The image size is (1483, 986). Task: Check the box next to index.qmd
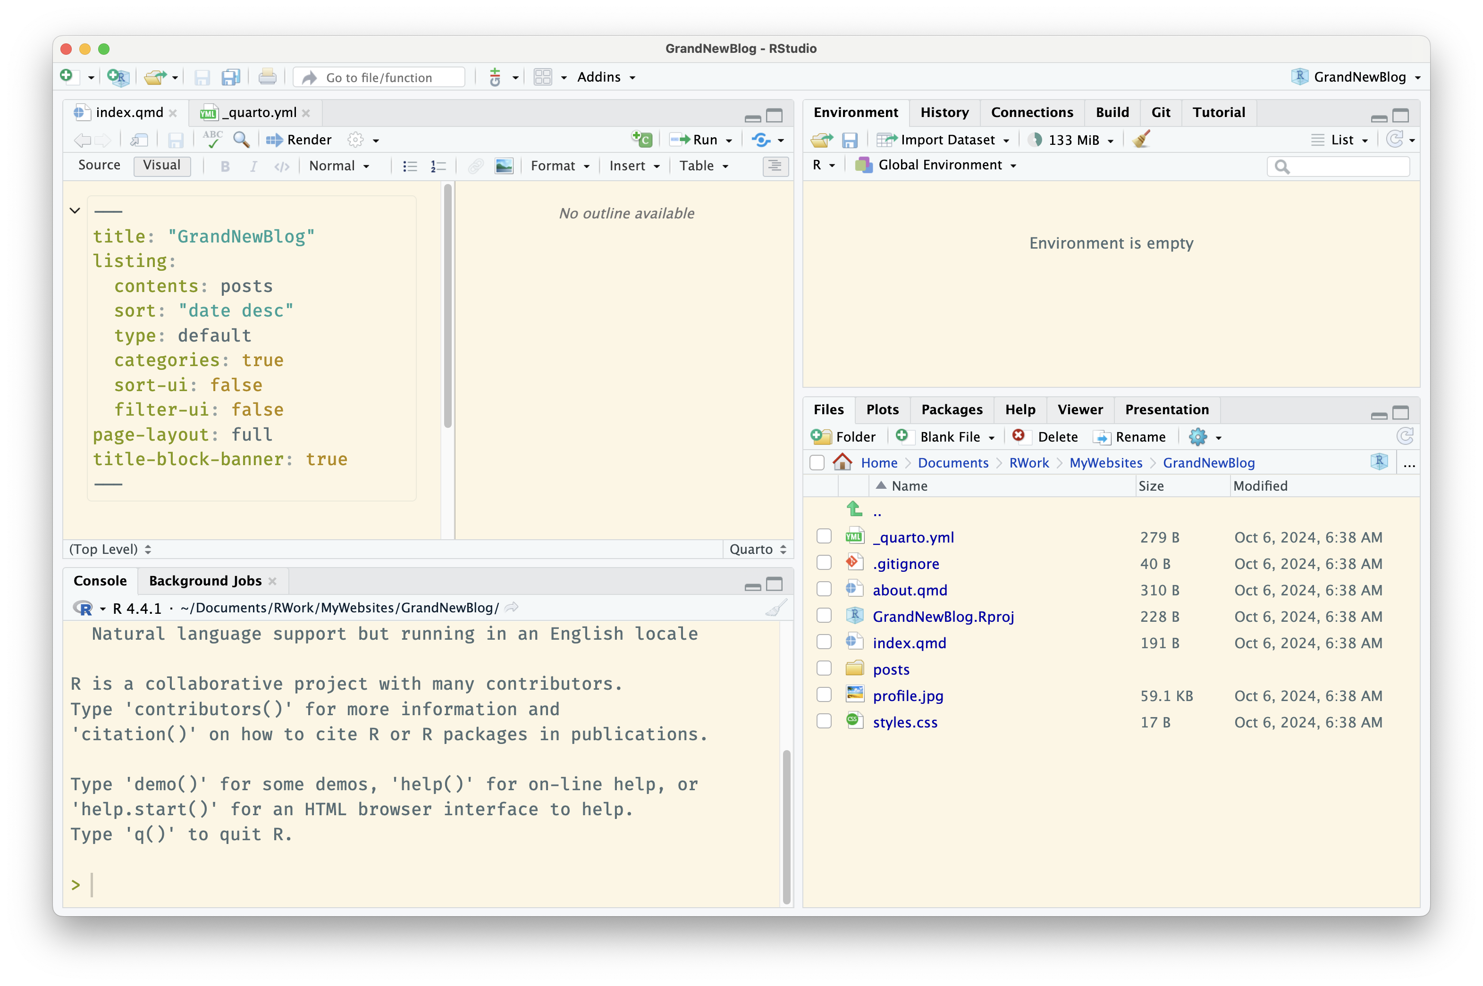click(824, 642)
